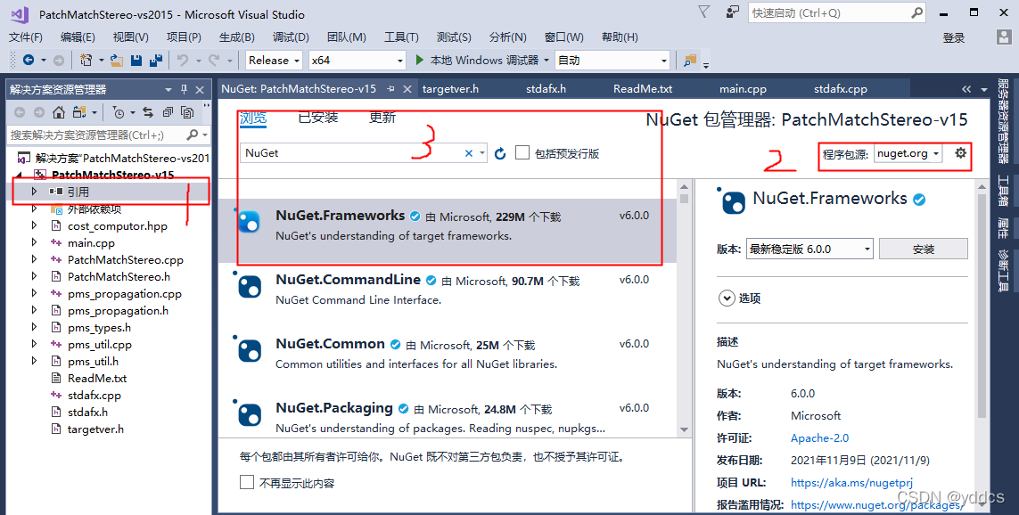The height and width of the screenshot is (515, 1019).
Task: Start the local Windows debugger play button
Action: click(x=420, y=60)
